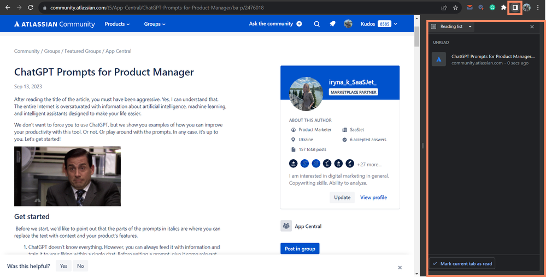
Task: Click the address bar URL
Action: (x=157, y=8)
